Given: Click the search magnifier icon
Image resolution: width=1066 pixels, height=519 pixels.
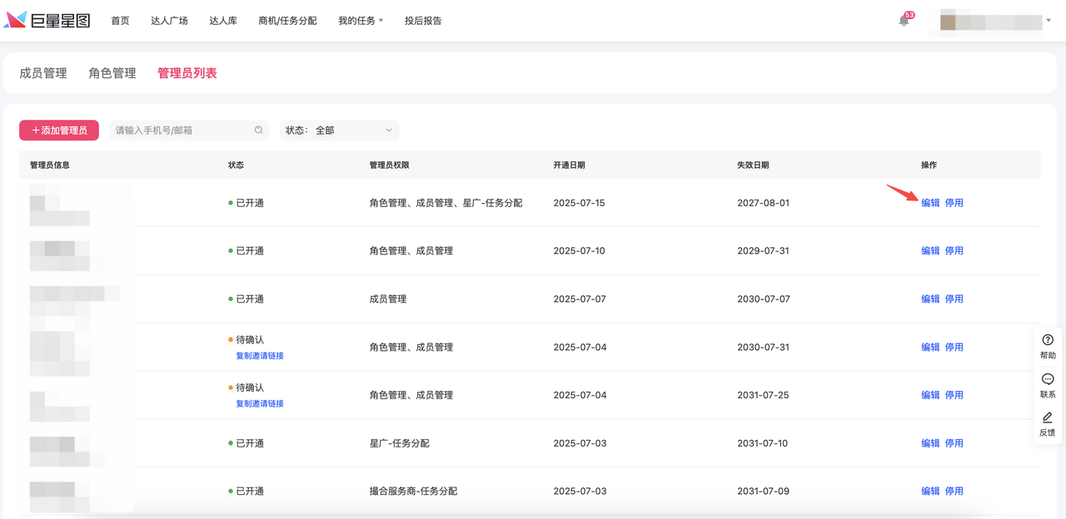Looking at the screenshot, I should coord(259,131).
